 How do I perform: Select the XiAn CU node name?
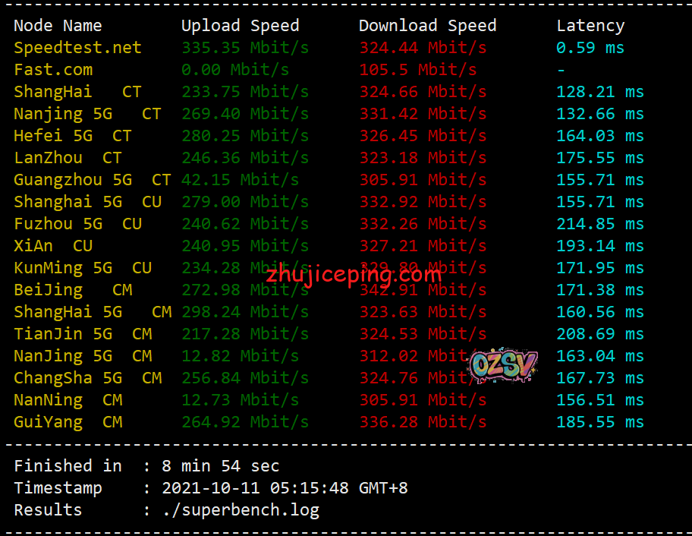point(53,246)
